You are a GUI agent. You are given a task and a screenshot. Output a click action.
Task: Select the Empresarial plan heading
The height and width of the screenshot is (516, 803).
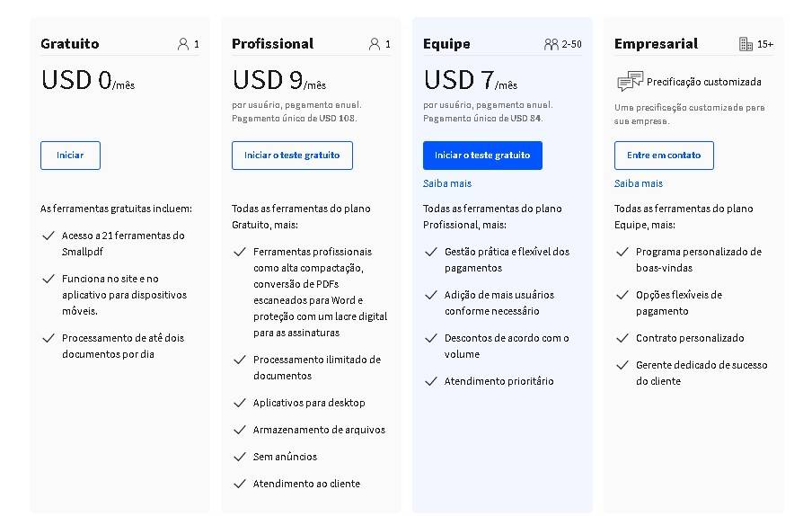(x=656, y=43)
